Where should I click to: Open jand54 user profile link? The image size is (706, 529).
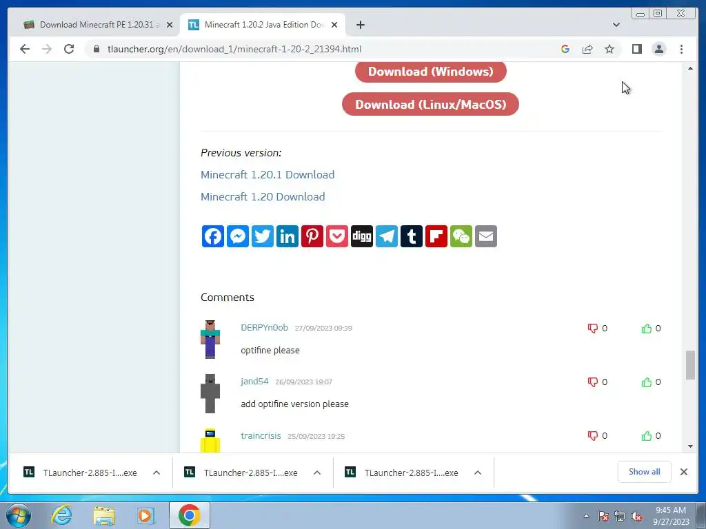[254, 381]
